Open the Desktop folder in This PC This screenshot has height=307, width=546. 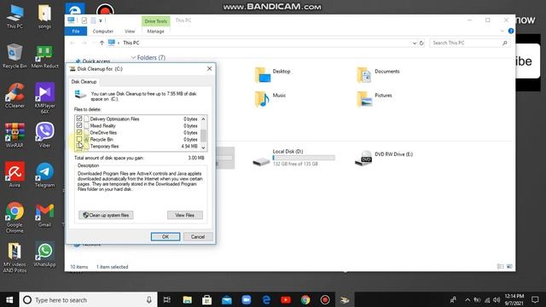click(x=273, y=74)
